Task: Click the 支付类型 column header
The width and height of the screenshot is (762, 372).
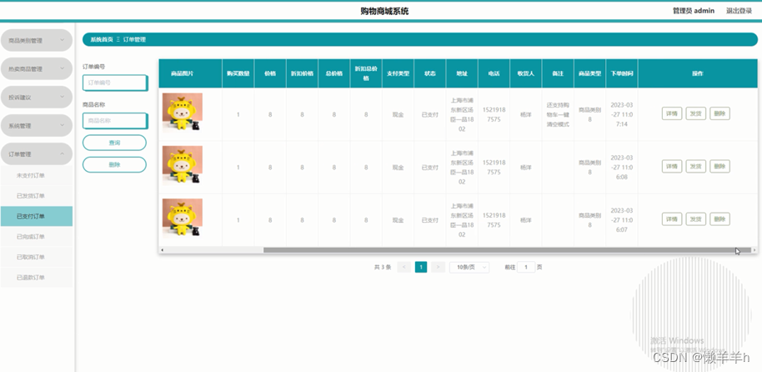Action: click(398, 73)
